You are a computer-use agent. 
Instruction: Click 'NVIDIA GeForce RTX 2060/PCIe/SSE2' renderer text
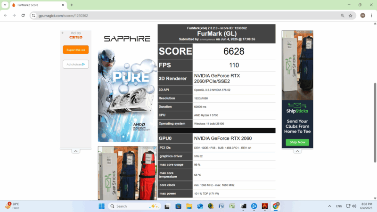tap(217, 78)
